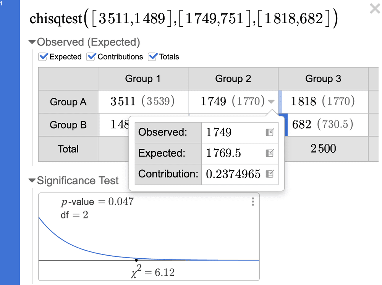
Task: Click the 2500 total cell
Action: pos(323,149)
